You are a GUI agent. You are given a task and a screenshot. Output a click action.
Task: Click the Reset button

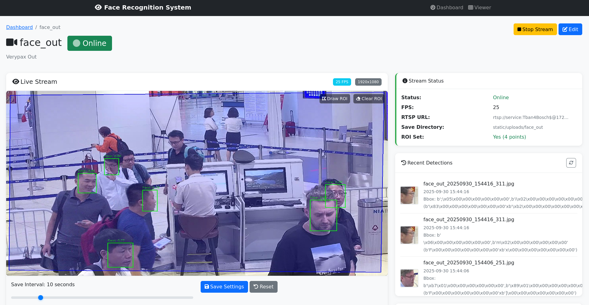coord(263,287)
